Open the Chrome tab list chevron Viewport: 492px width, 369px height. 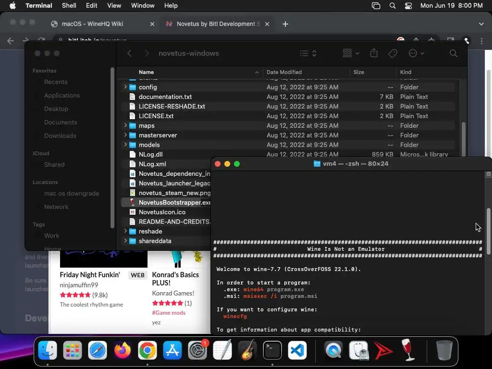481,24
